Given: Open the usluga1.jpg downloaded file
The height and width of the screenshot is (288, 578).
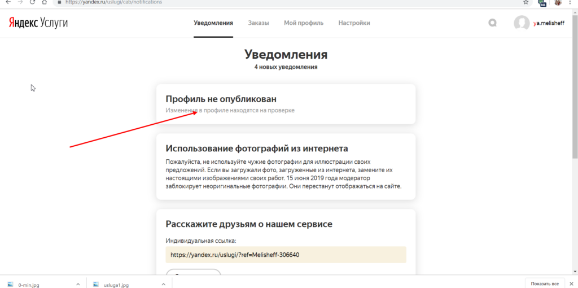Looking at the screenshot, I should [x=116, y=285].
